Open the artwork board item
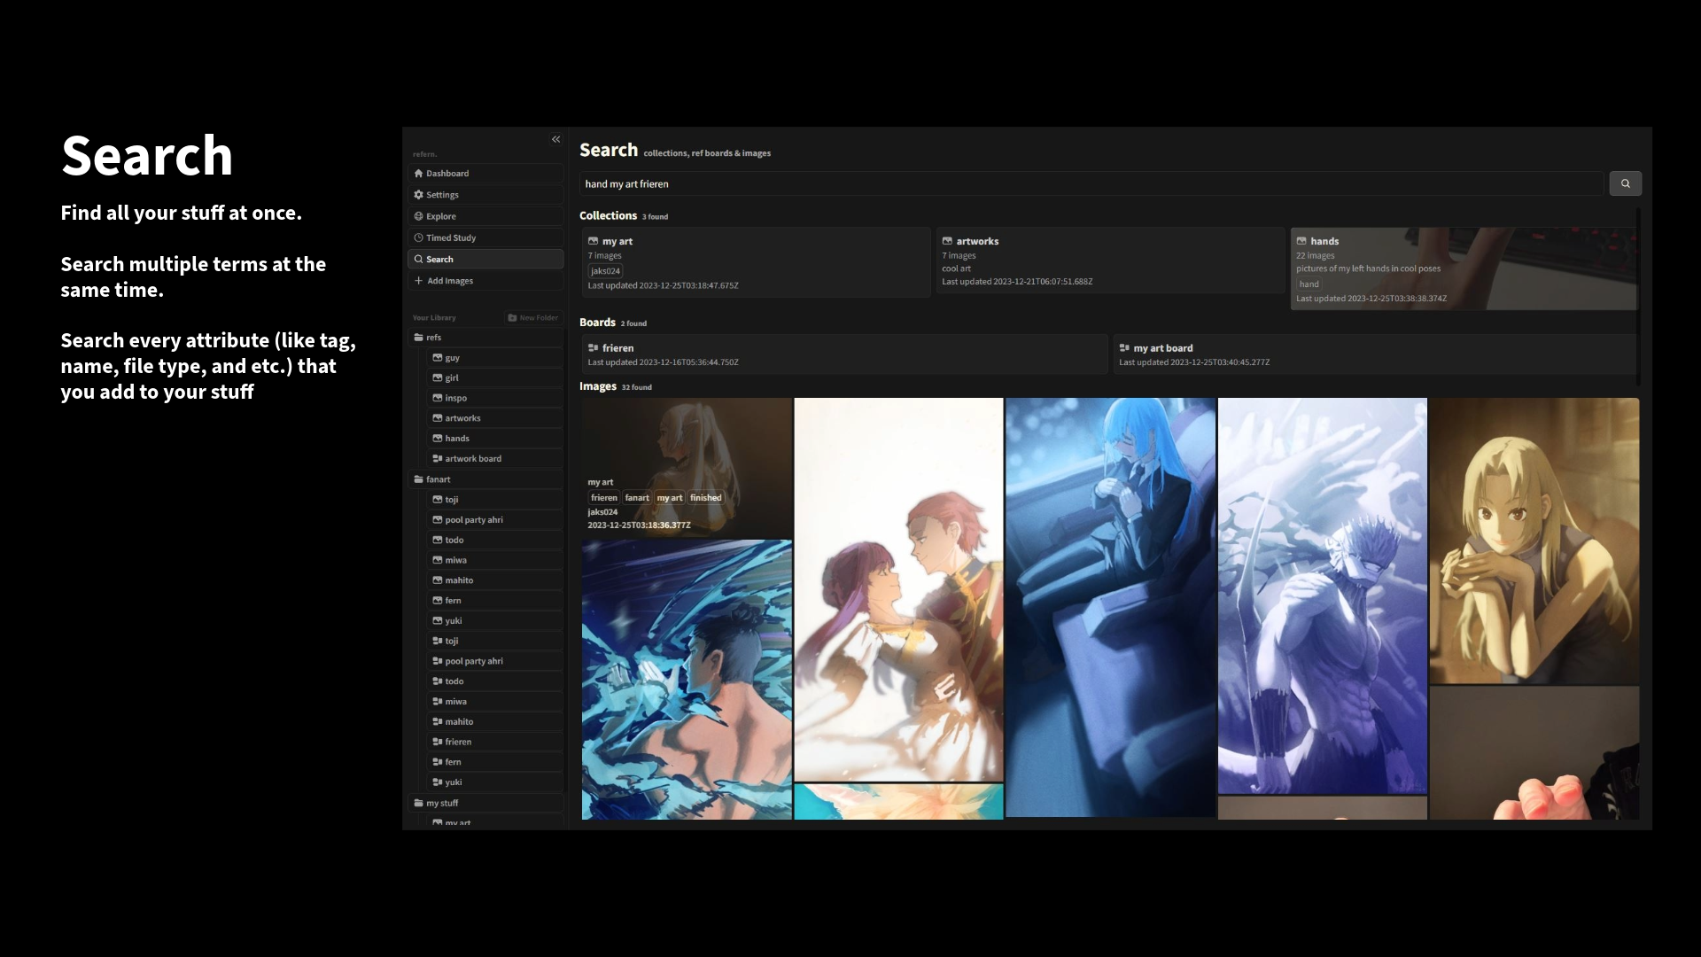 click(496, 459)
